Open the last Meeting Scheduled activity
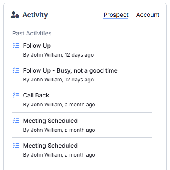Image resolution: width=170 pixels, height=170 pixels. 50,146
